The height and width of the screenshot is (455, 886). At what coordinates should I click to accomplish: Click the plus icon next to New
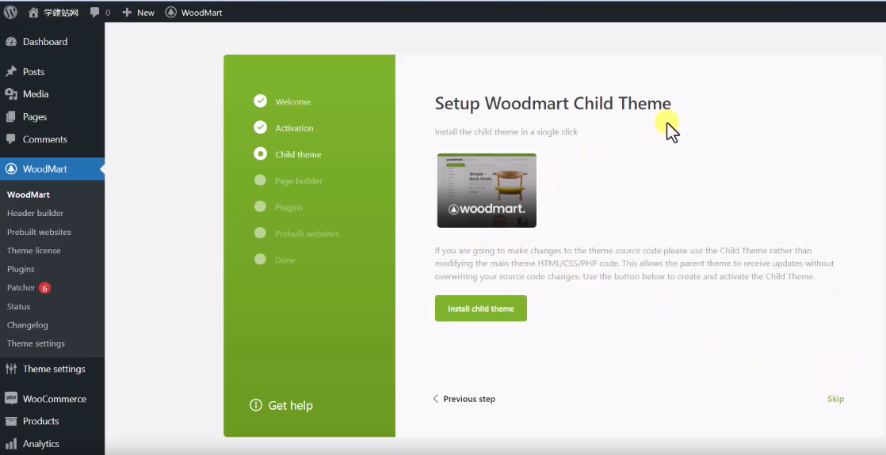tap(127, 12)
